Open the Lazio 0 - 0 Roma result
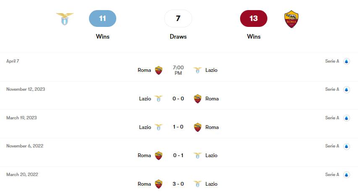The width and height of the screenshot is (358, 192). pos(178,99)
